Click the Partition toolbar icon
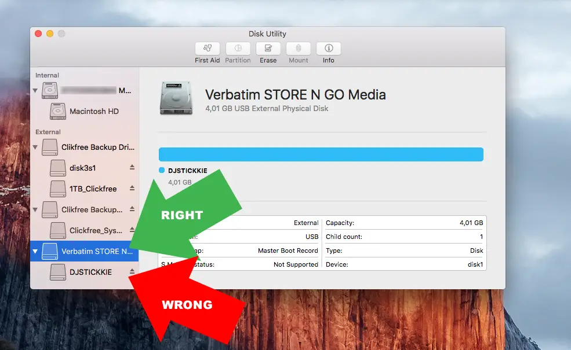Screen dimensions: 571x350 click(238, 49)
